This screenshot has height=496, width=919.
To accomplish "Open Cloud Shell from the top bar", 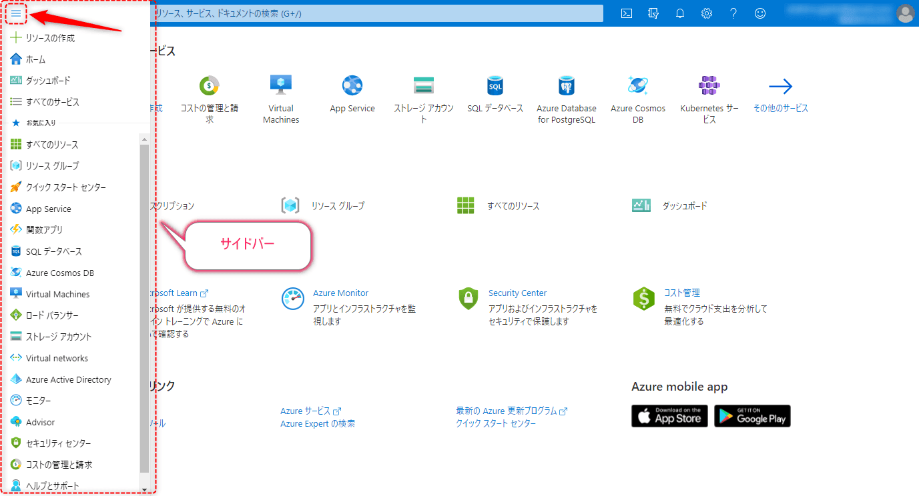I will point(626,13).
